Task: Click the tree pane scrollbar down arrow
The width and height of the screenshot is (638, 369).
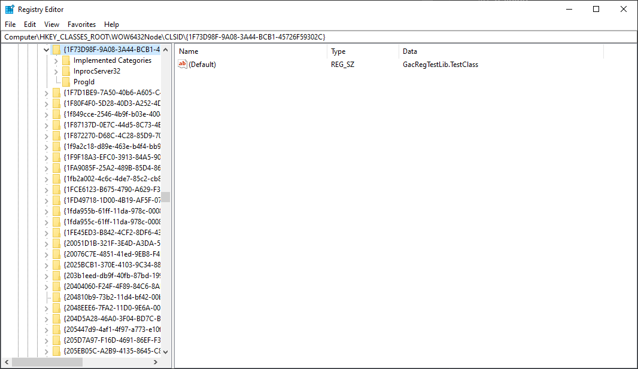Action: pyautogui.click(x=166, y=352)
